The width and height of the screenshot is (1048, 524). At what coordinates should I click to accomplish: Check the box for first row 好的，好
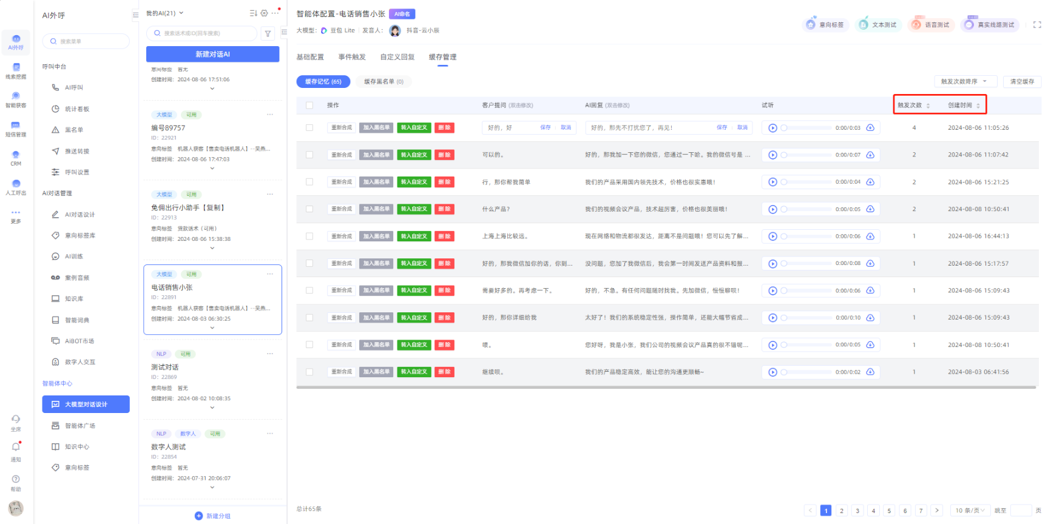point(309,128)
